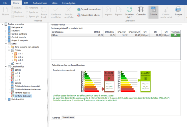Select Edificio under Calcolo edificio

click(18, 70)
